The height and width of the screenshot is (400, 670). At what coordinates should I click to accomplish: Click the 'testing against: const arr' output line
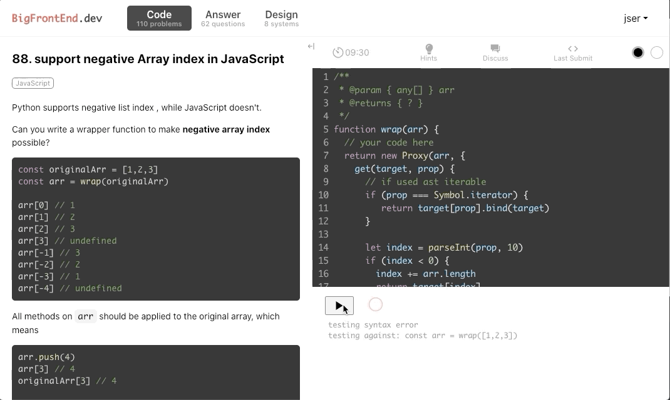(423, 336)
